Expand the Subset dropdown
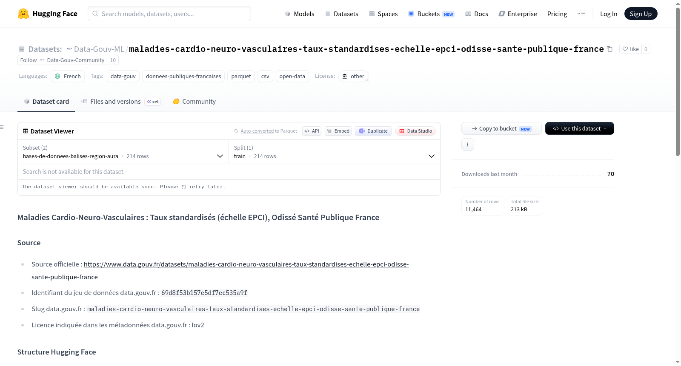 point(123,152)
